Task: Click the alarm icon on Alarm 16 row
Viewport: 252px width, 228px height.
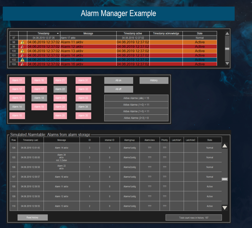Action: (x=23, y=64)
